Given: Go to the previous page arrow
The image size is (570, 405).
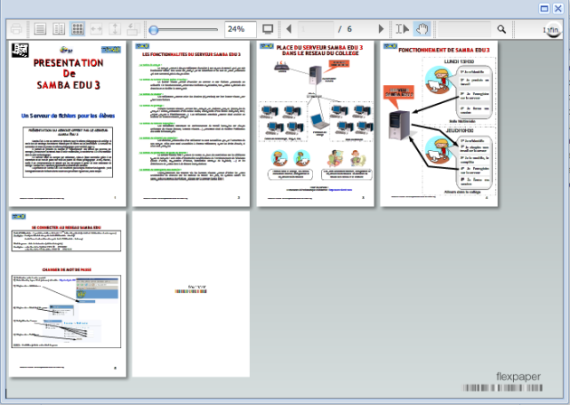Looking at the screenshot, I should point(289,29).
